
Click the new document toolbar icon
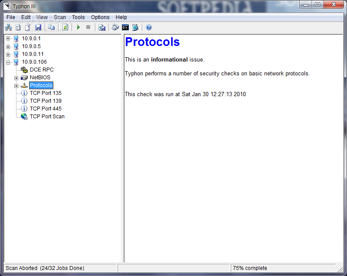pos(28,27)
